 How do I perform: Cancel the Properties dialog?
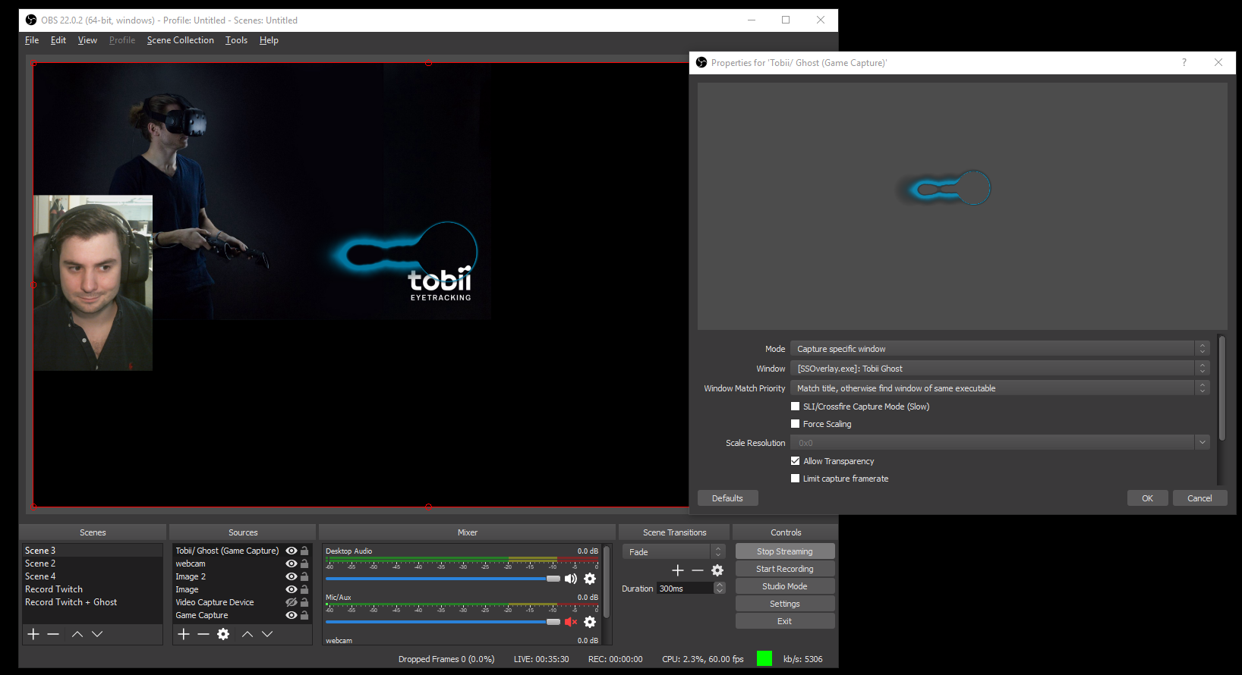1199,498
